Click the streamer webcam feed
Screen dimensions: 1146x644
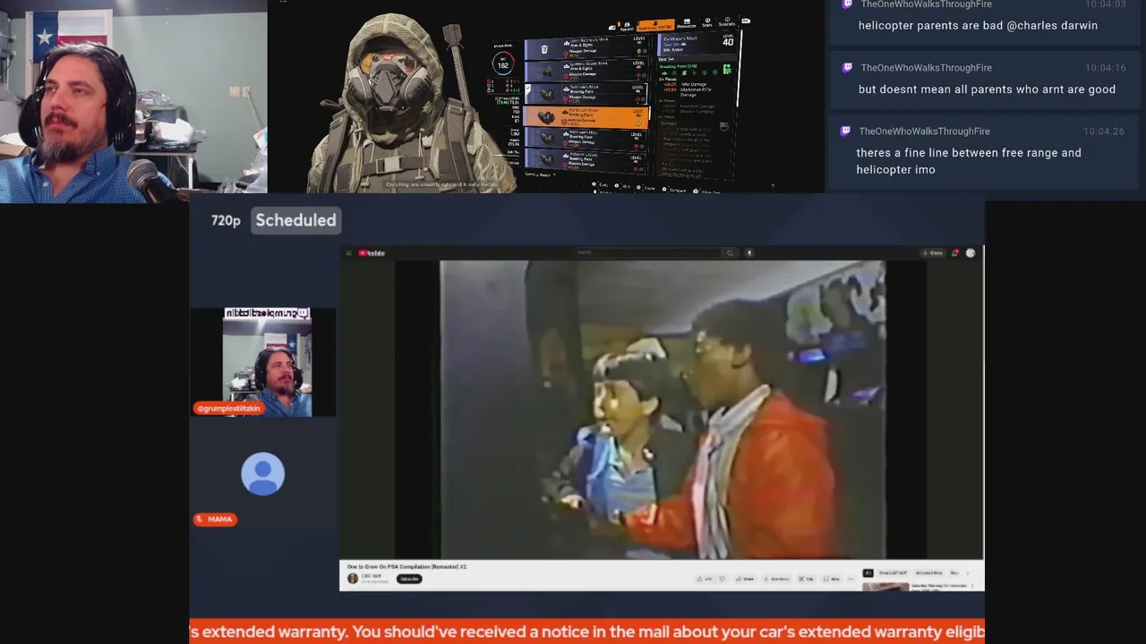point(133,102)
